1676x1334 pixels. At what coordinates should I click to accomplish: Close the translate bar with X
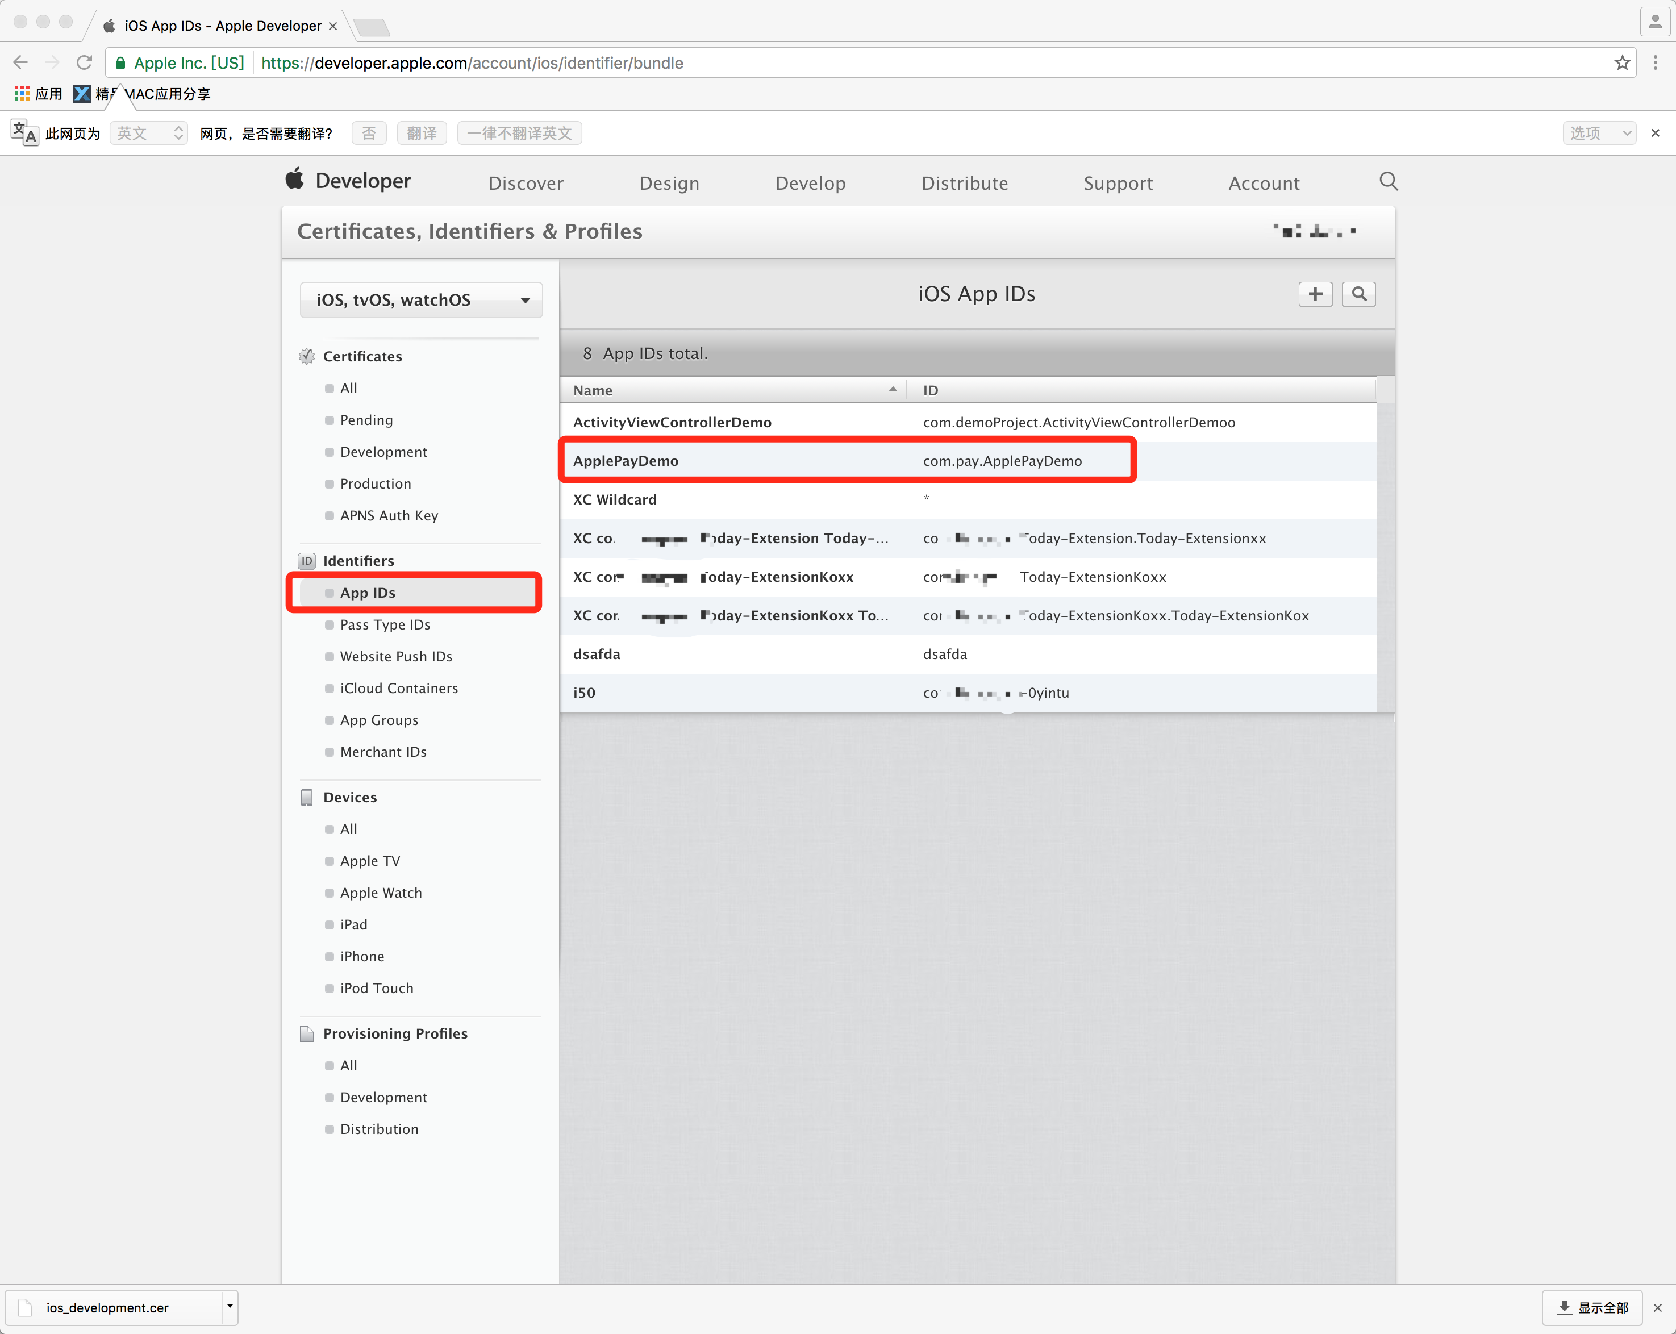click(x=1655, y=133)
